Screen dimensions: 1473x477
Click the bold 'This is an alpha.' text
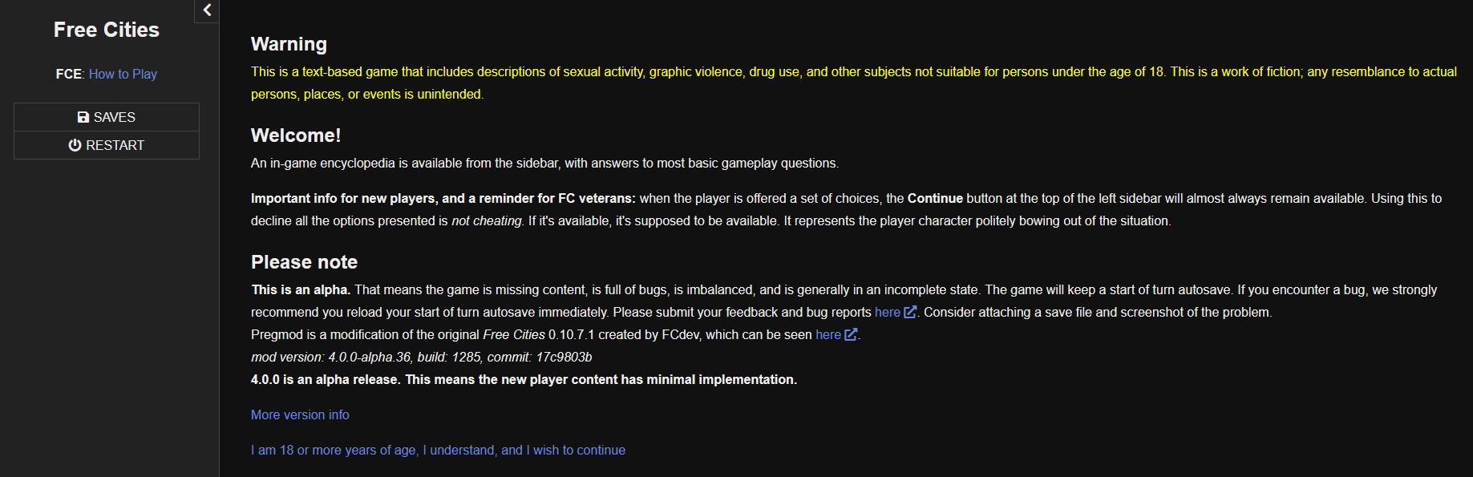tap(301, 289)
